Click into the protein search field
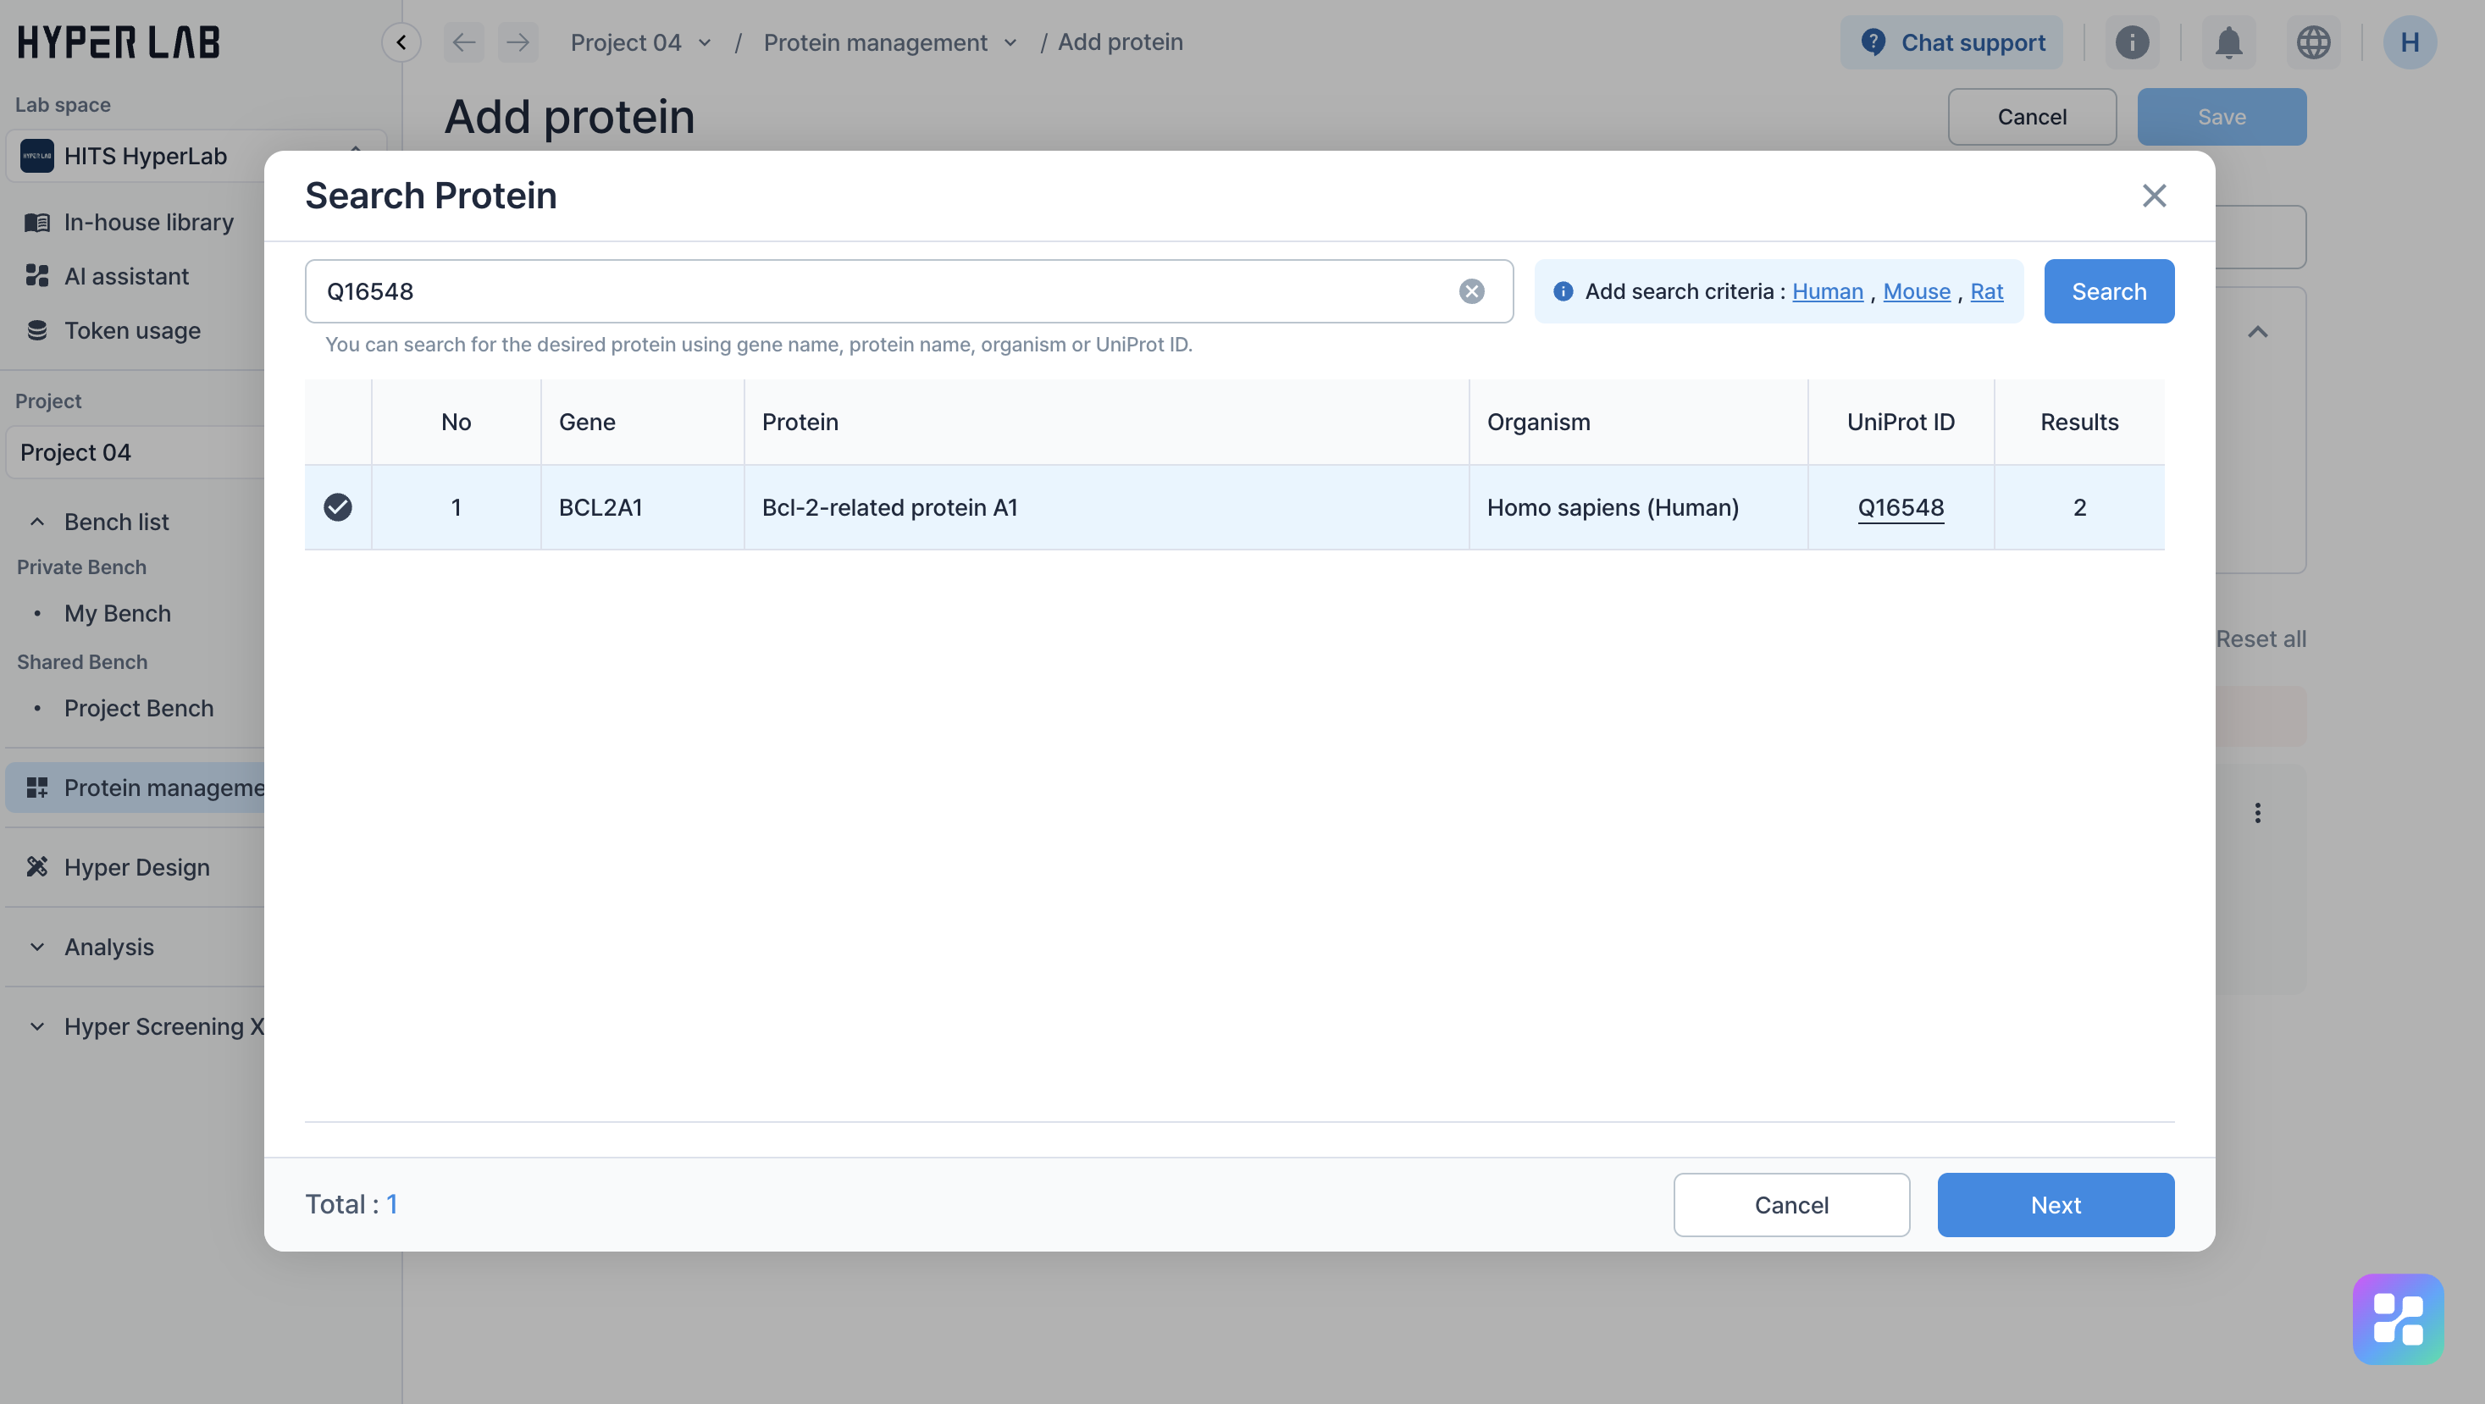Image resolution: width=2485 pixels, height=1404 pixels. (x=868, y=291)
